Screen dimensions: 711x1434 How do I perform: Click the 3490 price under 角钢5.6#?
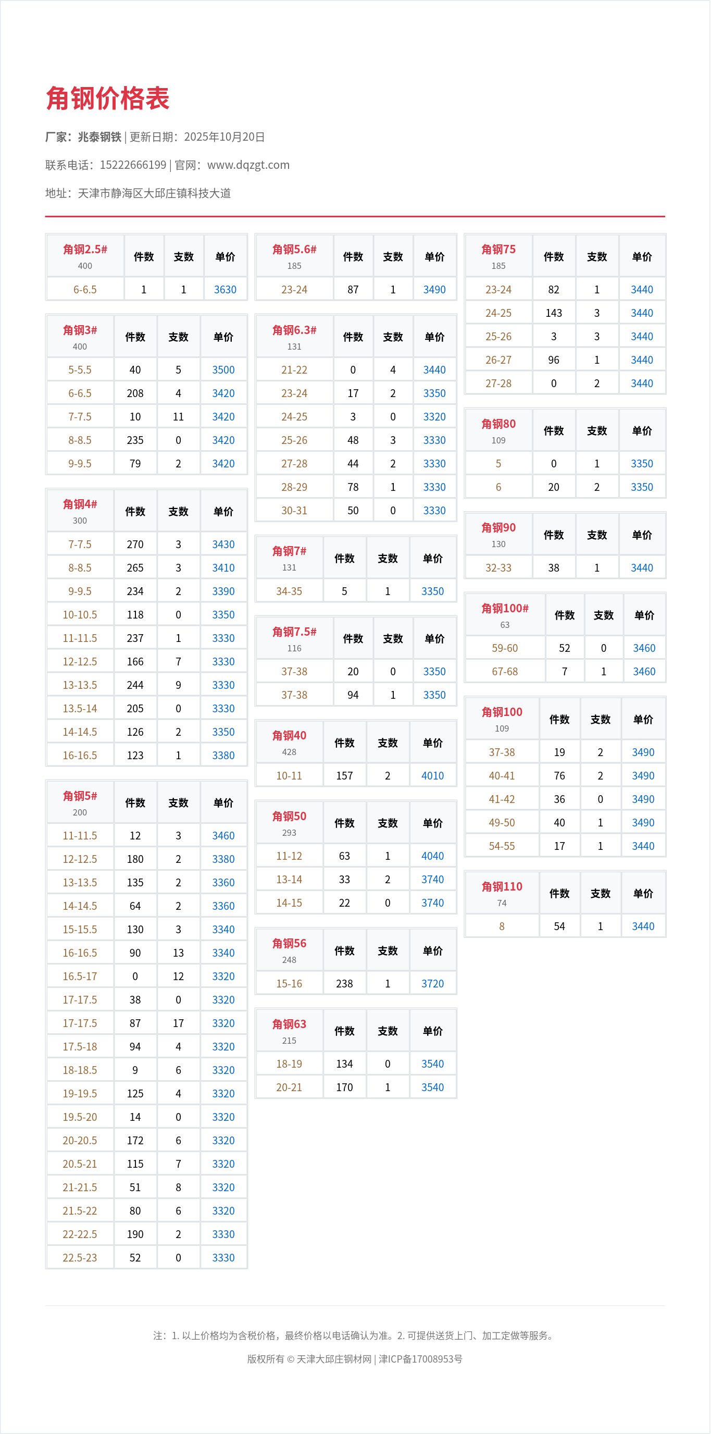[434, 290]
